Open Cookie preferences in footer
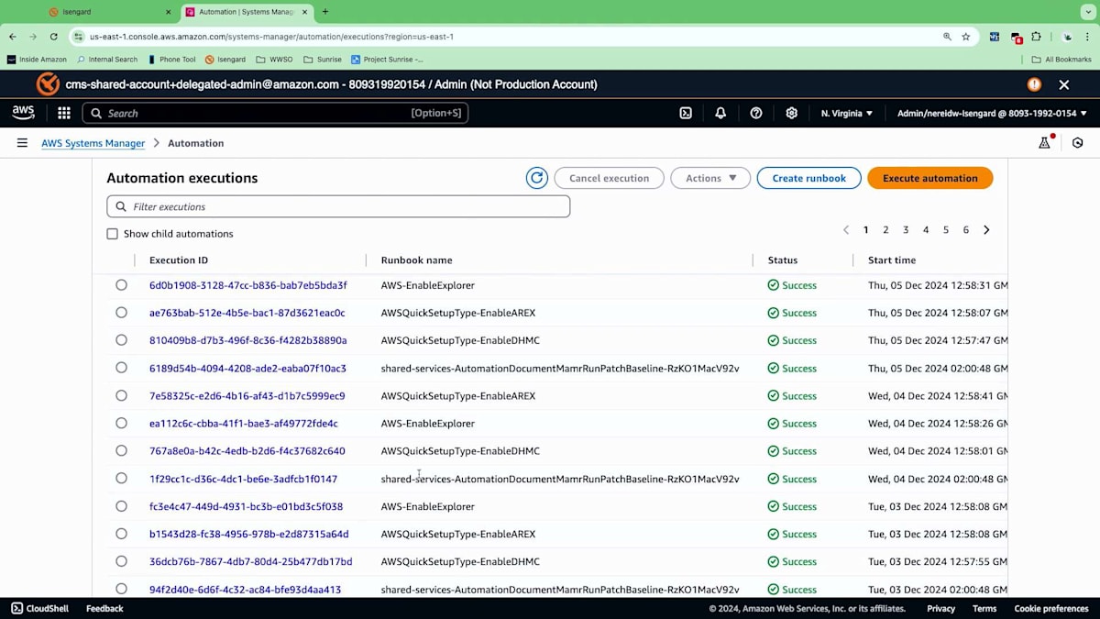 [x=1051, y=608]
